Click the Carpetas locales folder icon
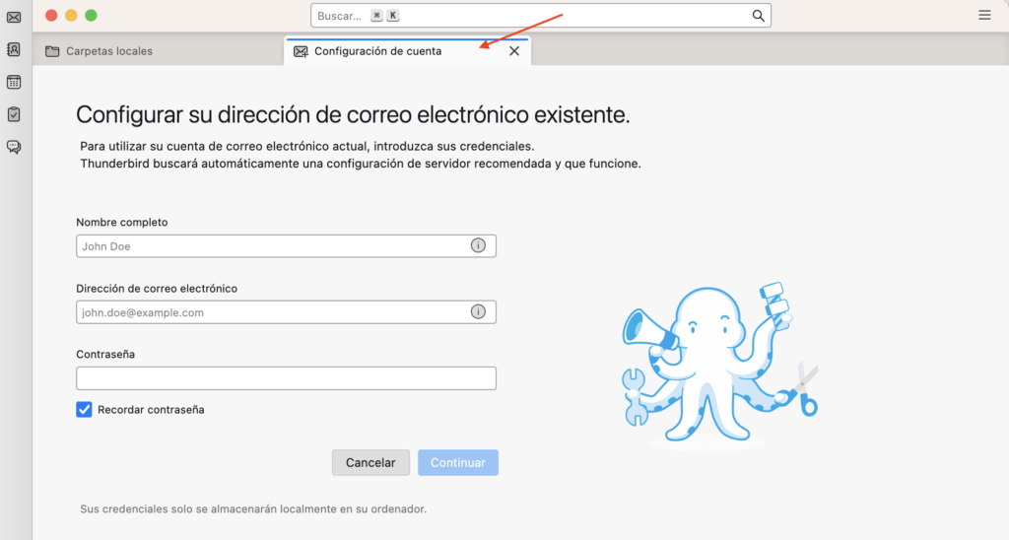 tap(52, 51)
